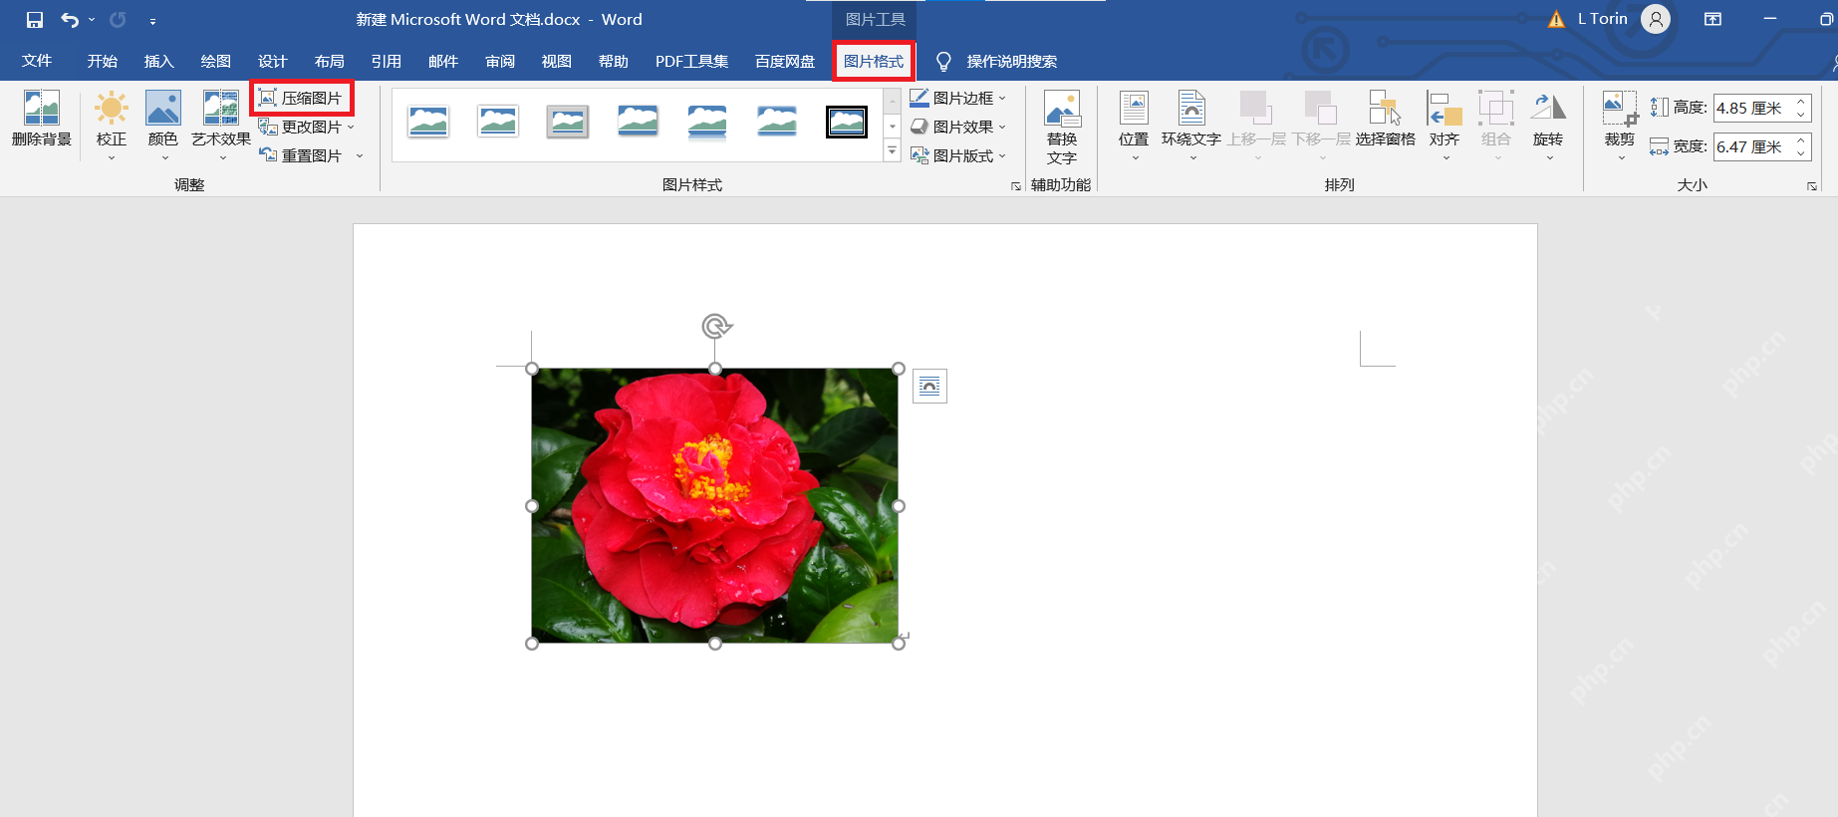This screenshot has width=1838, height=817.
Task: Apply the black-bordered picture style thumbnail
Action: coord(847,123)
